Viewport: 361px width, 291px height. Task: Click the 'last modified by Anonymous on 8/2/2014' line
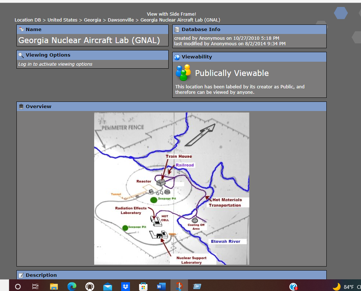[x=230, y=44]
